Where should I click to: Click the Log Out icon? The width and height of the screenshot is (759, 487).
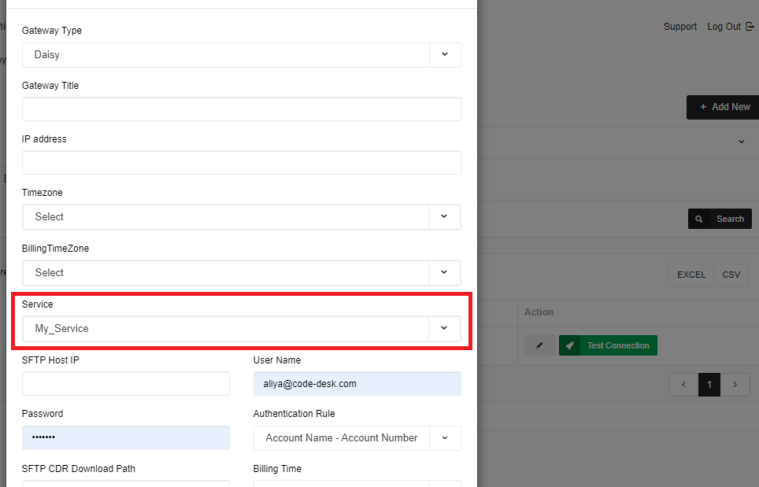click(750, 27)
